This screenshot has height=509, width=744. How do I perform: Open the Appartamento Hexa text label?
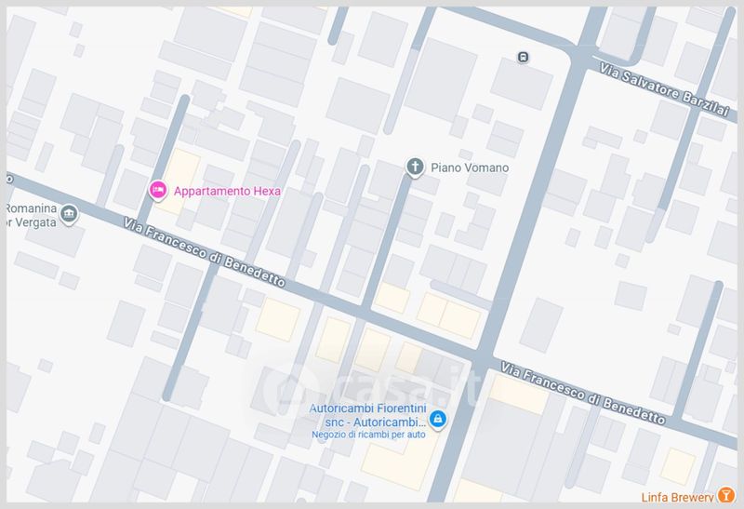click(227, 191)
